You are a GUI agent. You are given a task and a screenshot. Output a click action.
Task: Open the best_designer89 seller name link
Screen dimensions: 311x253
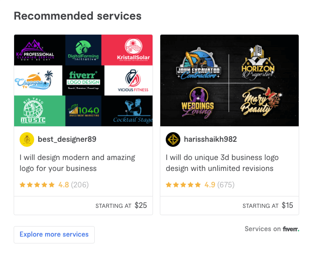pyautogui.click(x=66, y=139)
